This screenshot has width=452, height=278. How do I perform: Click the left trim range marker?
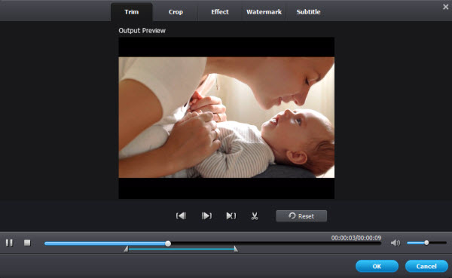coord(126,249)
